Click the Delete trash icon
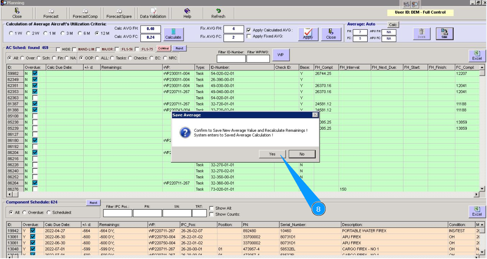 422,33
